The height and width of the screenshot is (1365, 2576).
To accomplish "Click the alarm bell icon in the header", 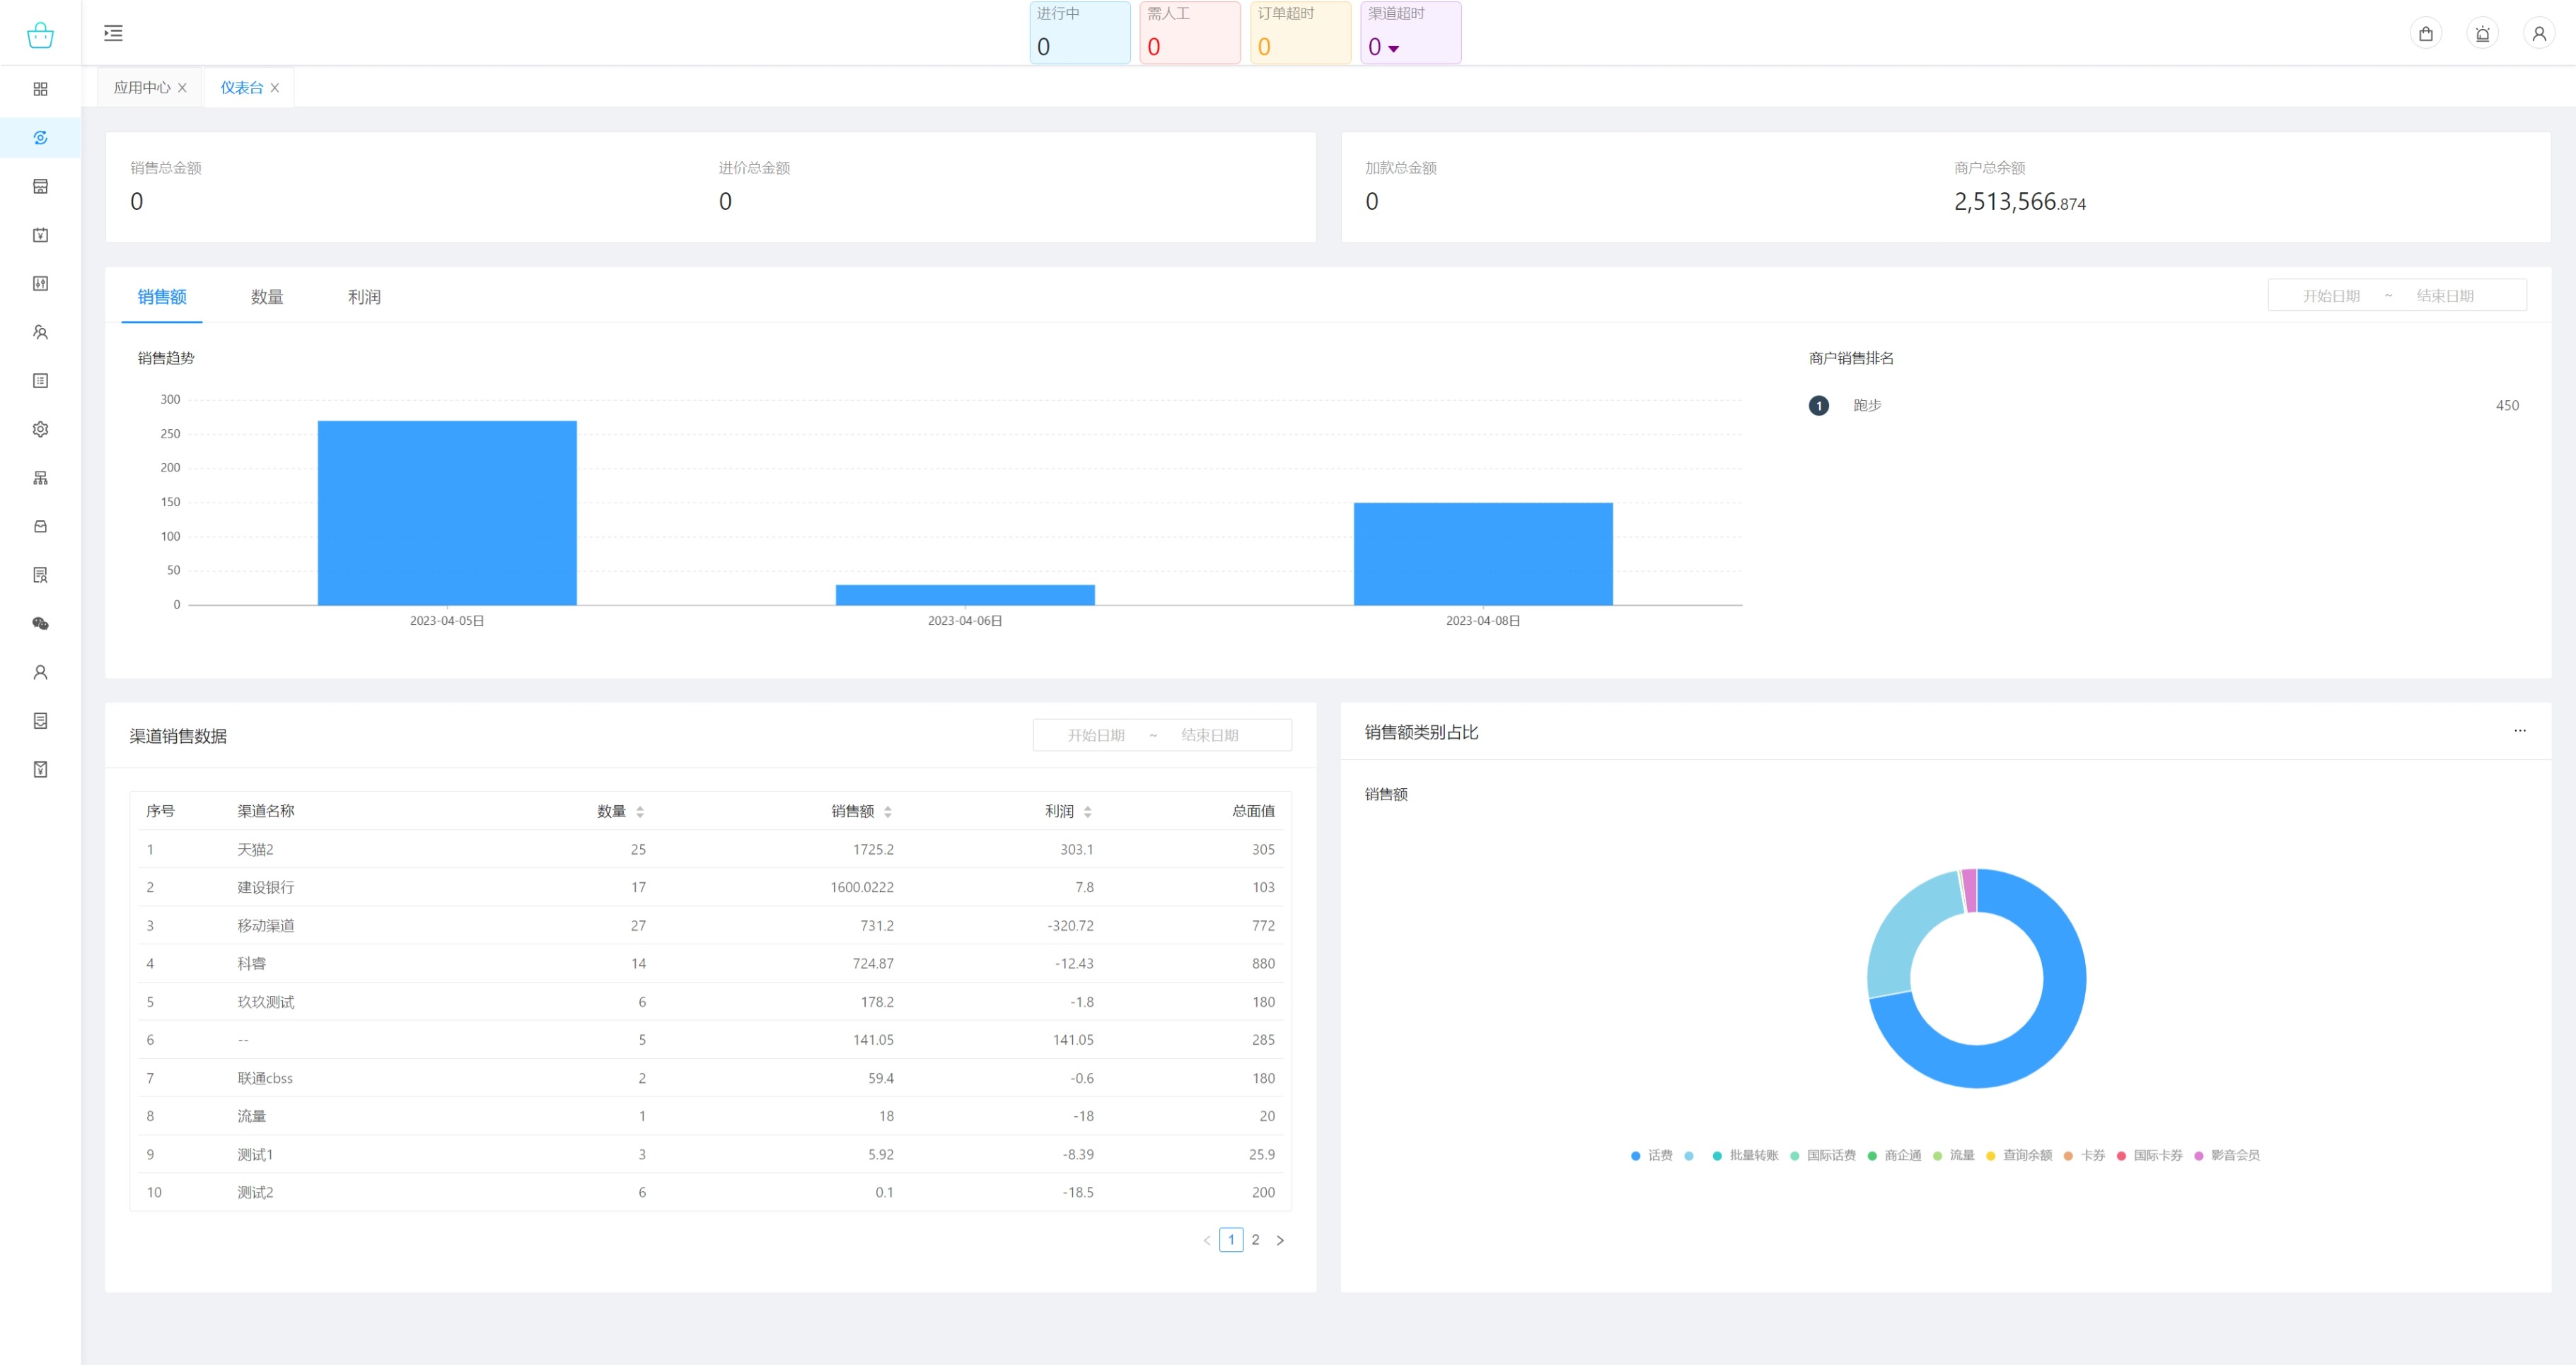I will pyautogui.click(x=2482, y=34).
